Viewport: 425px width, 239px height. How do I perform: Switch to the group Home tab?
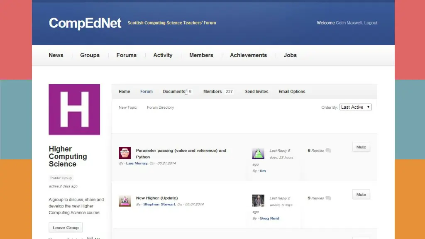(125, 92)
